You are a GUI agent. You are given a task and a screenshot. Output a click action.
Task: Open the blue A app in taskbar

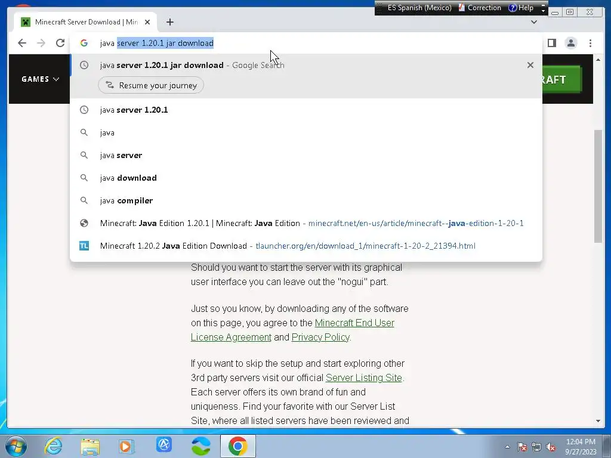click(x=163, y=445)
